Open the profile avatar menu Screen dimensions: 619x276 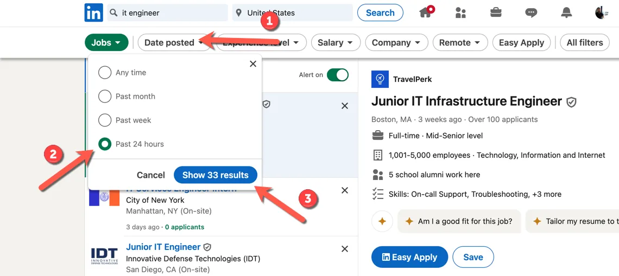(x=602, y=12)
